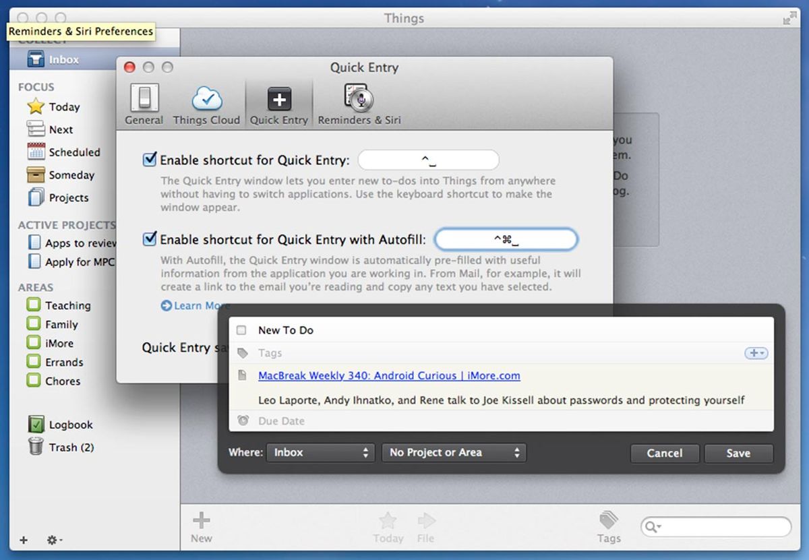
Task: Open the Chores area
Action: 54,381
